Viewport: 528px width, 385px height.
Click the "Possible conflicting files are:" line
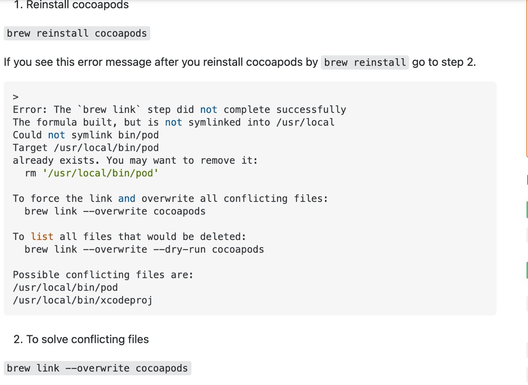click(103, 275)
